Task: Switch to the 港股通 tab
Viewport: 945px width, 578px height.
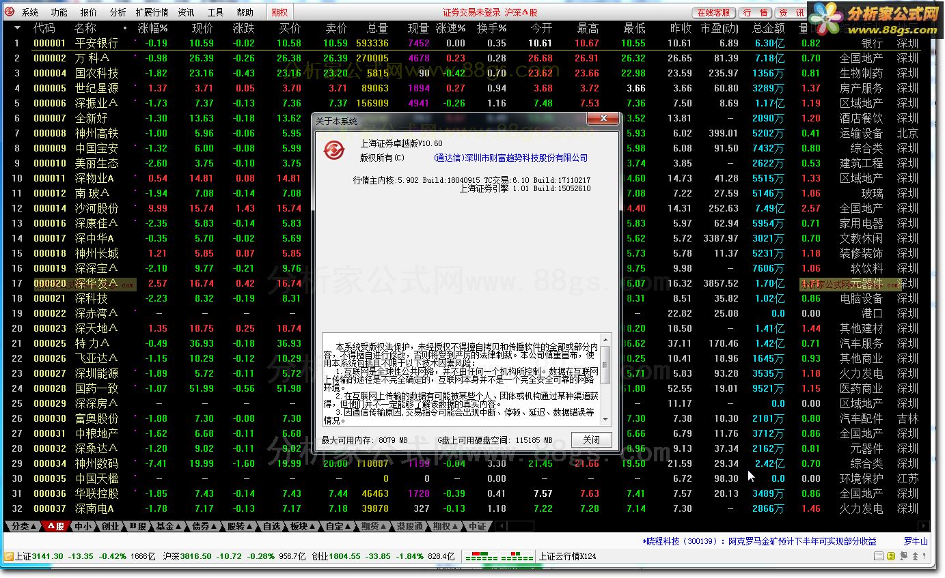Action: (409, 526)
